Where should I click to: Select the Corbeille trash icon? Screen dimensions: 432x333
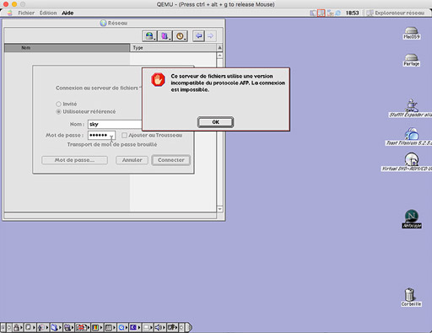pyautogui.click(x=411, y=297)
